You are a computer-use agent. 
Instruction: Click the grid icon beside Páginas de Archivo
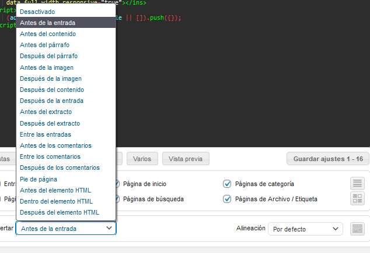coord(357,199)
